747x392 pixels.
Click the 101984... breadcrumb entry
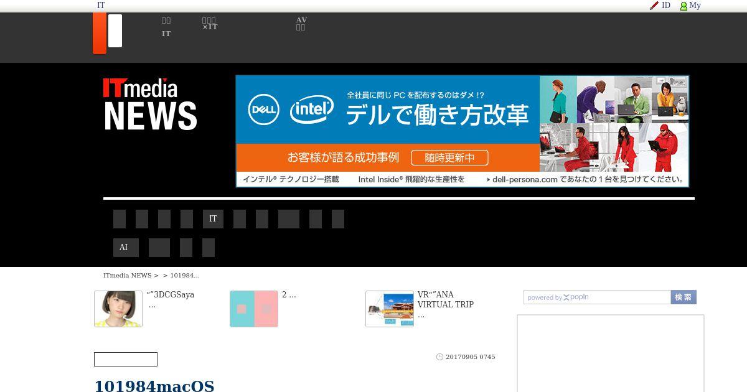pyautogui.click(x=185, y=275)
